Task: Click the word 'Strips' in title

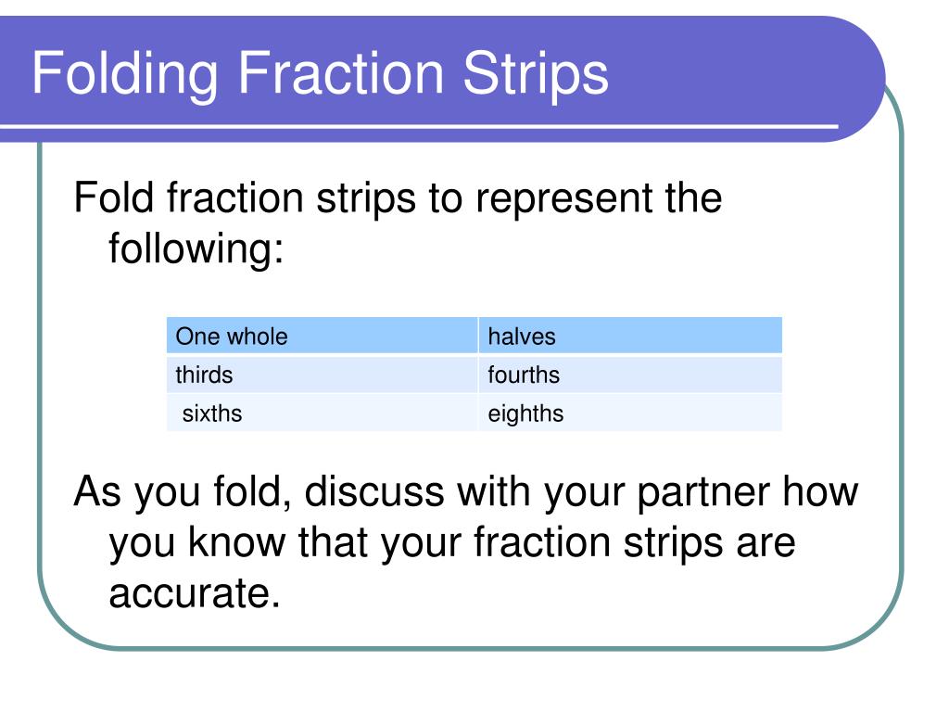Action: [x=535, y=75]
